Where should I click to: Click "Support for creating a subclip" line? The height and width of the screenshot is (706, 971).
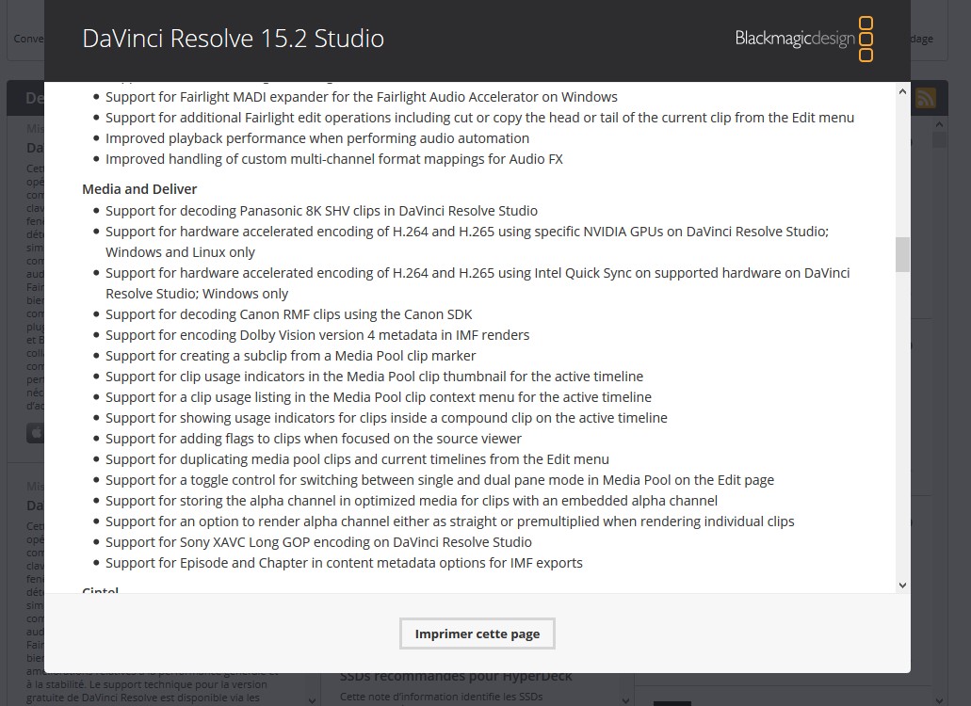click(x=290, y=356)
